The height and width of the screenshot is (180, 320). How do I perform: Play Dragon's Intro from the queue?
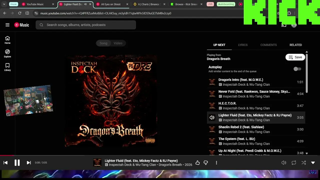tap(256, 82)
